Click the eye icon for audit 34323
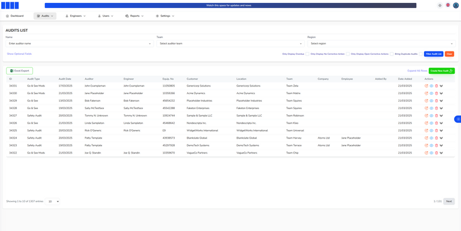This screenshot has height=231, width=461. [x=432, y=146]
